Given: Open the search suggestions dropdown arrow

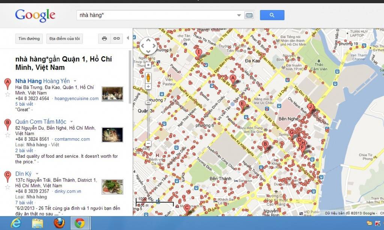Looking at the screenshot, I should [239, 15].
